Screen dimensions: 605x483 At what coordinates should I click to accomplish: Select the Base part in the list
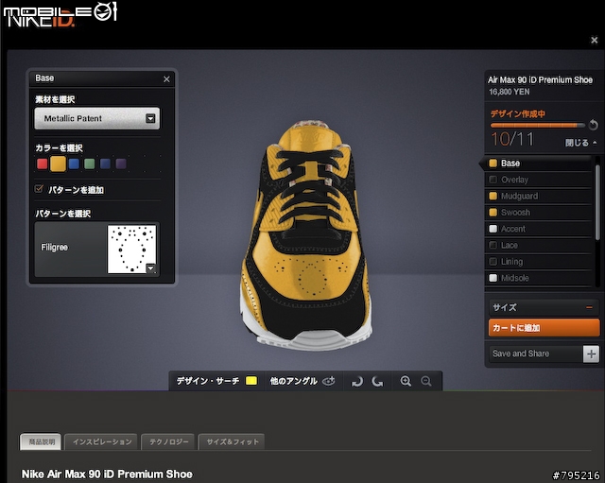pos(537,164)
